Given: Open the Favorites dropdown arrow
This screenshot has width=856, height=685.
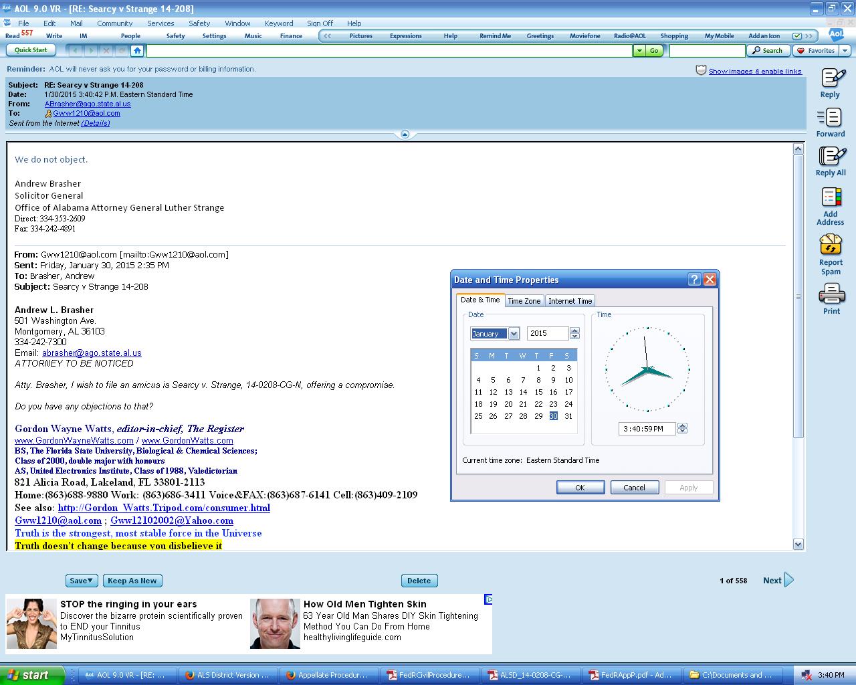Looking at the screenshot, I should 845,50.
